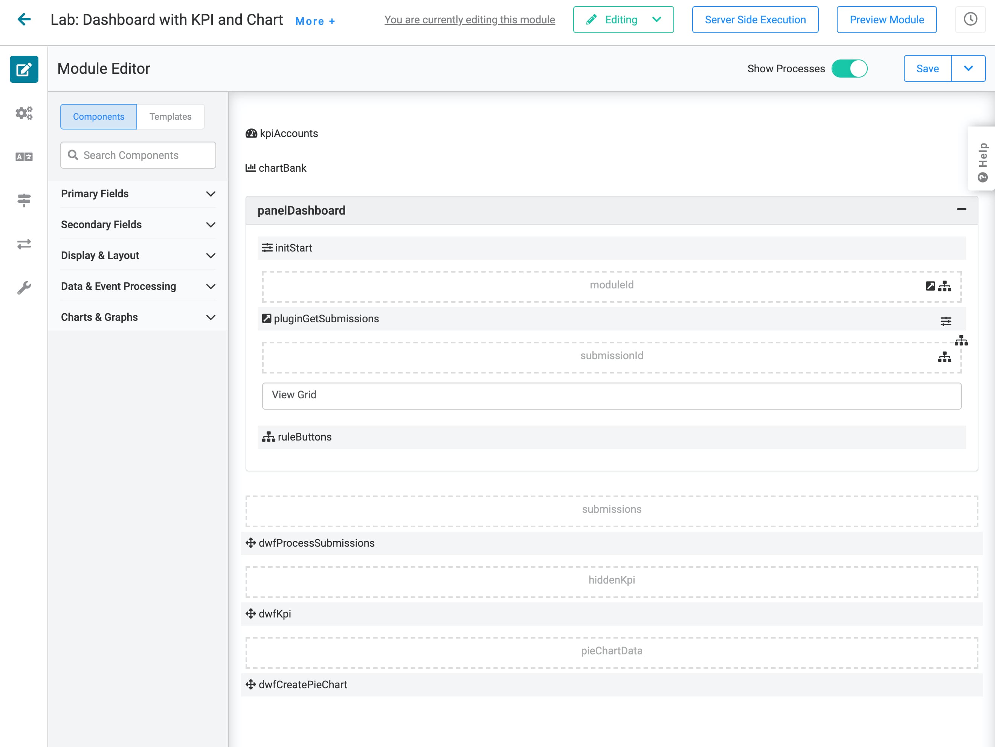The height and width of the screenshot is (747, 995).
Task: Click the kpiAccounts gauge icon
Action: coord(251,134)
